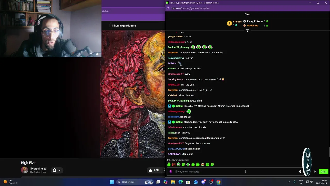The width and height of the screenshot is (330, 186).
Task: Open the Windows Start menu
Action: tap(112, 182)
